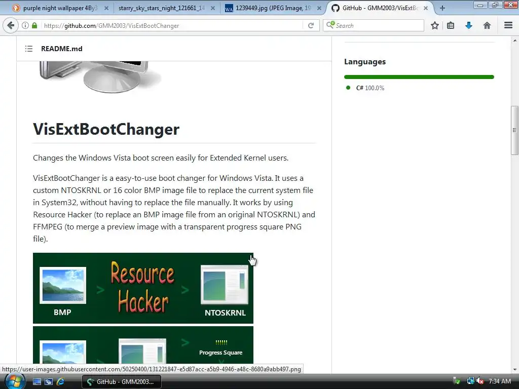Click the scrollbar down arrow

coord(515,369)
